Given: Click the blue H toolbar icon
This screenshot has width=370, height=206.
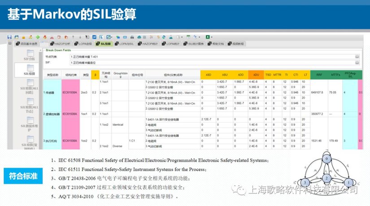Looking at the screenshot, I should click(x=94, y=37).
